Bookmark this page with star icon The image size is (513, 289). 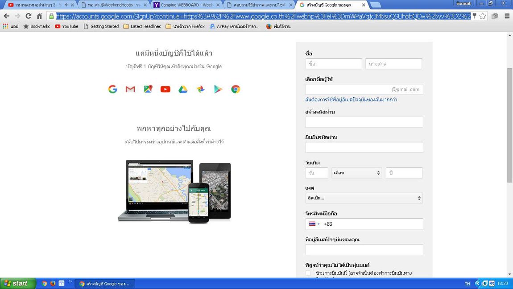point(483,16)
